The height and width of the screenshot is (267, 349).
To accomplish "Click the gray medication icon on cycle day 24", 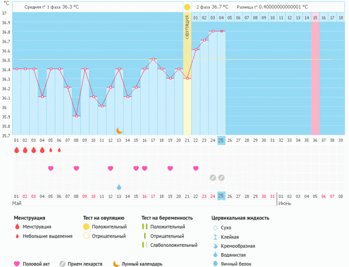I will coord(213,177).
